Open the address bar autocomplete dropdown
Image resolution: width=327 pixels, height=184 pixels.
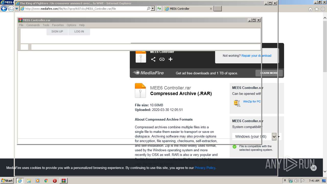click(x=153, y=8)
